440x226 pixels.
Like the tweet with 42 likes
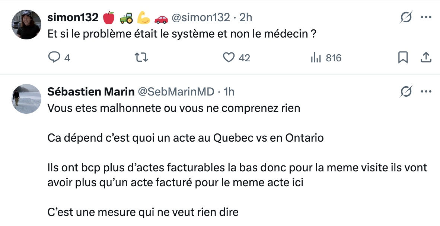click(229, 58)
